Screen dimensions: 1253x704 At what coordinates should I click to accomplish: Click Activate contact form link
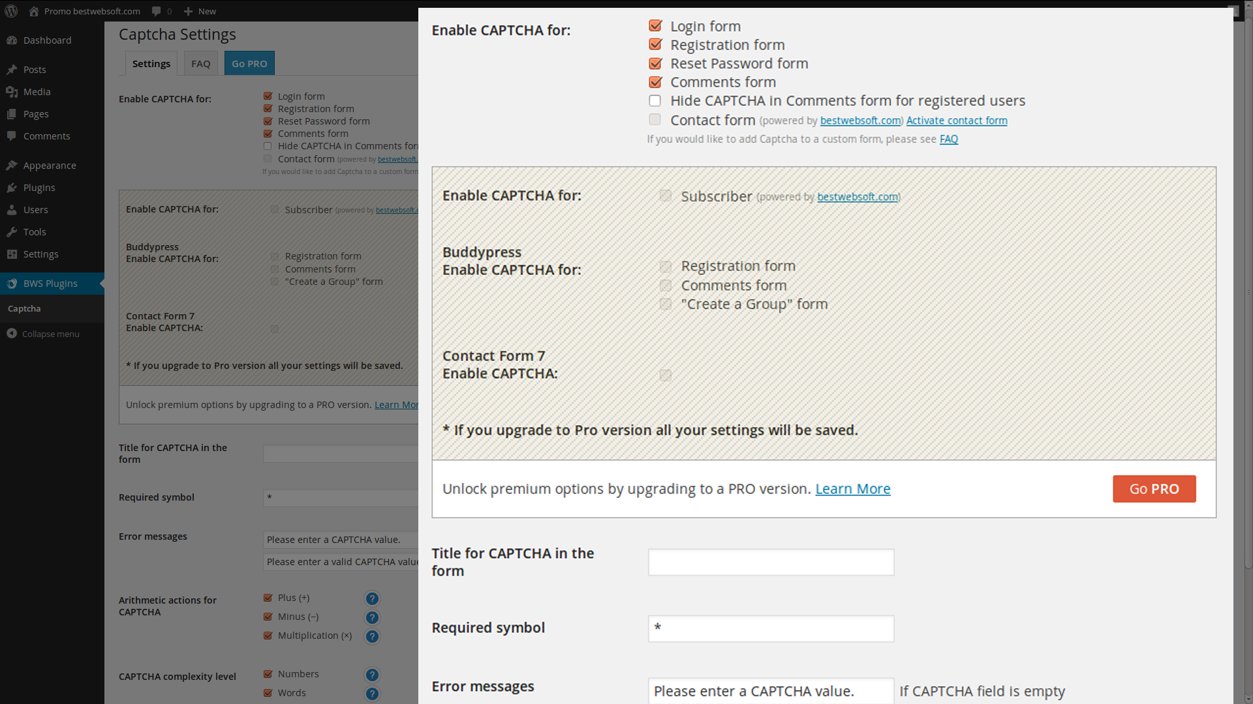click(956, 121)
